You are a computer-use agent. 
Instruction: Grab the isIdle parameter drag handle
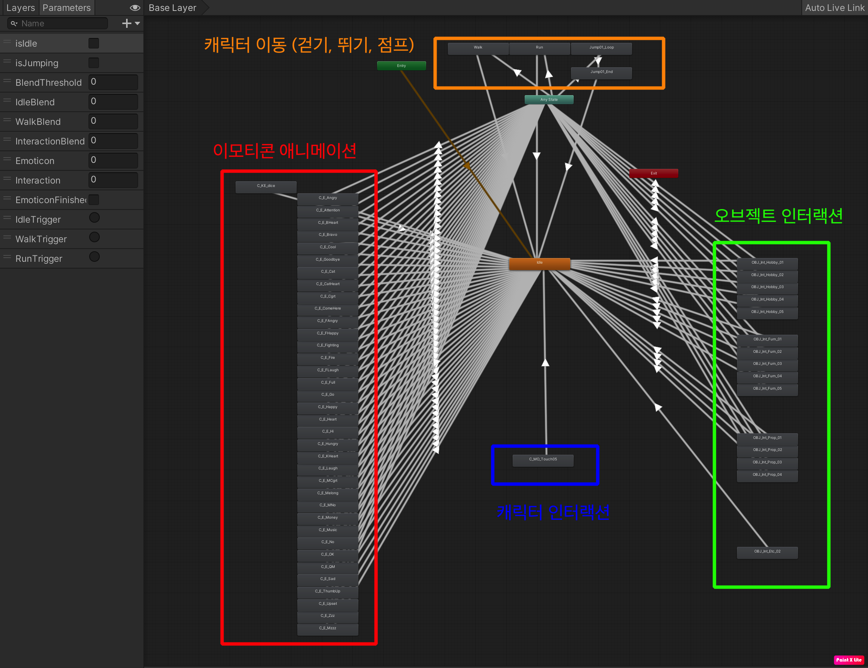point(7,42)
